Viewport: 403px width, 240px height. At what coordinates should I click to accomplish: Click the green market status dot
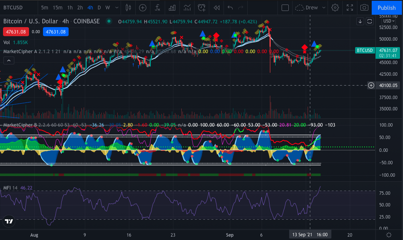point(109,21)
